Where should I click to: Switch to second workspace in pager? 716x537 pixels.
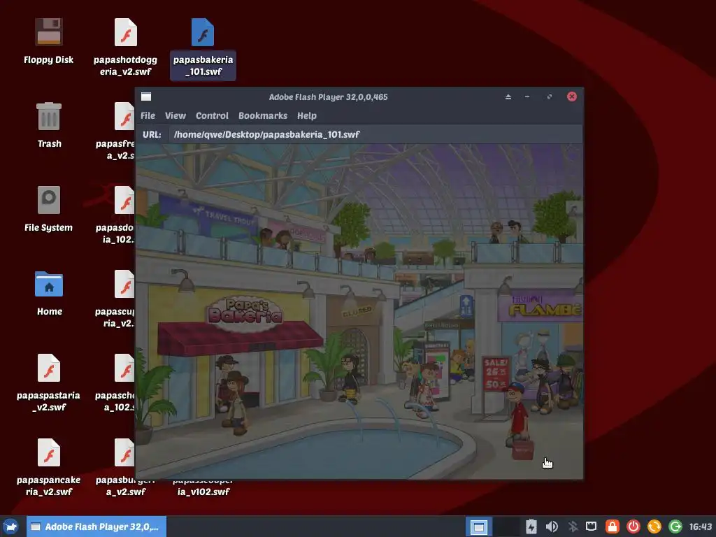506,527
